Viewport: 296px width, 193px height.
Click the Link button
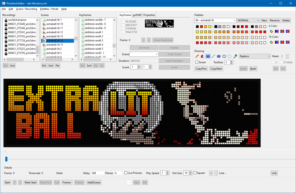(274, 173)
